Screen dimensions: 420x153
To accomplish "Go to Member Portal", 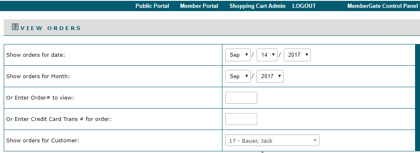I will click(199, 6).
